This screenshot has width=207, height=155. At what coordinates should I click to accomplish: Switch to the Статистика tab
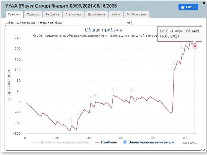[73, 14]
